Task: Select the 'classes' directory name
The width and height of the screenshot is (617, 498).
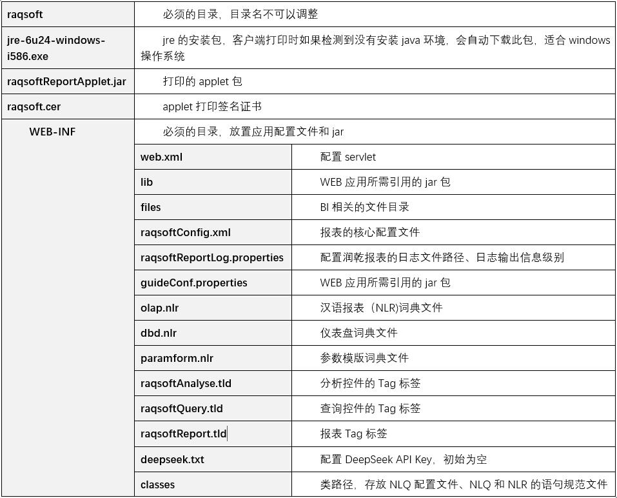Action: point(157,485)
